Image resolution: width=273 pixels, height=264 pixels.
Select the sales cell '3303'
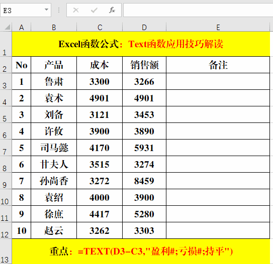(144, 230)
